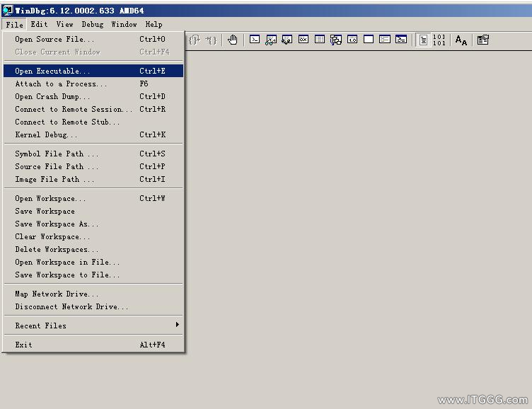Open the Command window from toolbar
Screen dimensions: 532x409
[x=255, y=40]
